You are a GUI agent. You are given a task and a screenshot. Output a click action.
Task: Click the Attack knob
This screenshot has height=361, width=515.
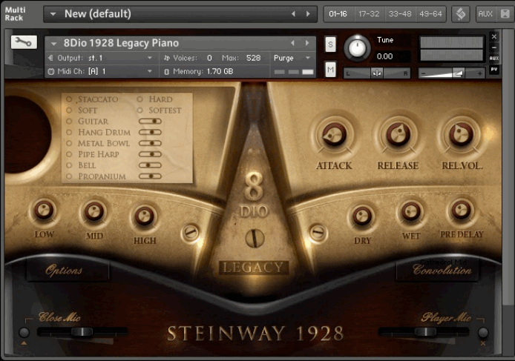click(x=334, y=135)
